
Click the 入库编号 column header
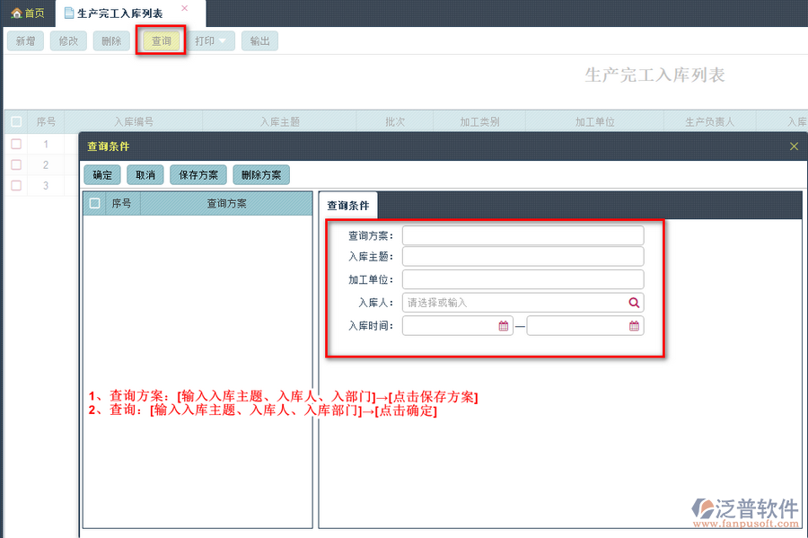coord(134,121)
